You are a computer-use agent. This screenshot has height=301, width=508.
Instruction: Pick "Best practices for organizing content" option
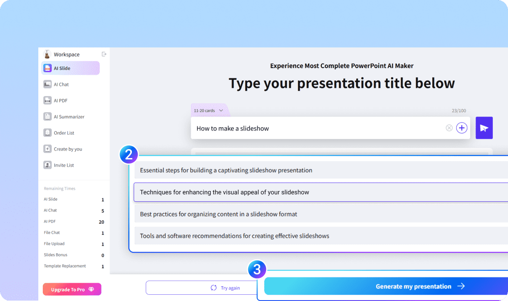click(x=321, y=214)
